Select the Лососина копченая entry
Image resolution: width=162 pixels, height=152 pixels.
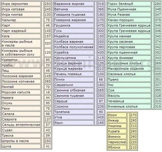coord(21,81)
